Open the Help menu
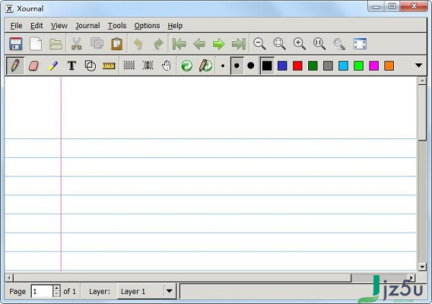 (175, 26)
